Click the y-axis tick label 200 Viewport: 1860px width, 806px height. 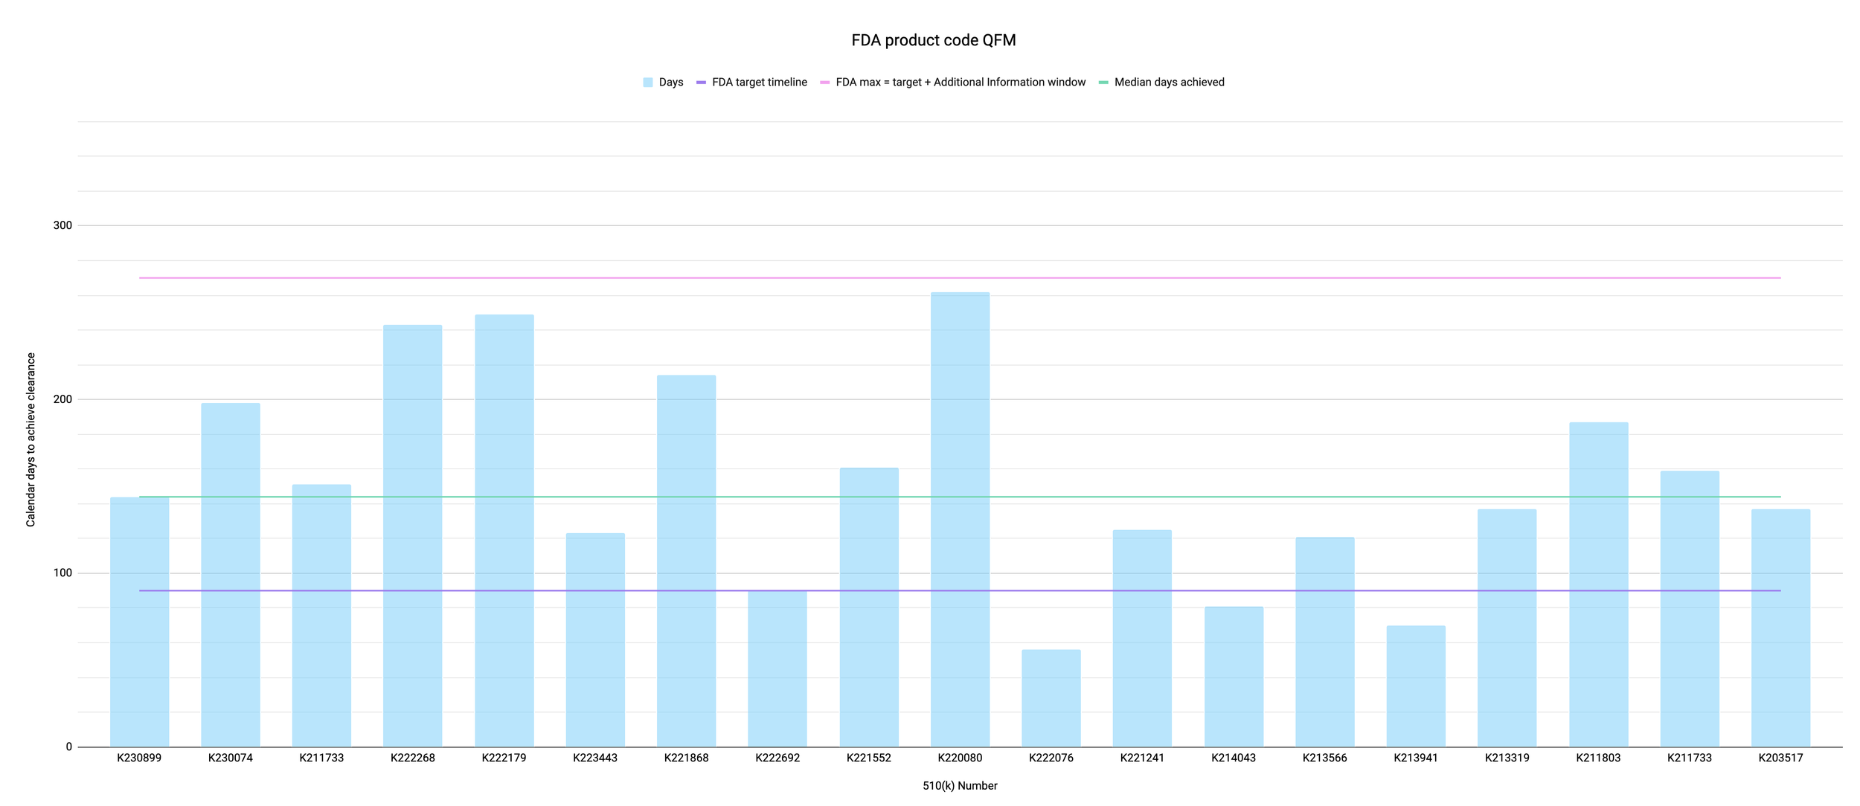62,399
